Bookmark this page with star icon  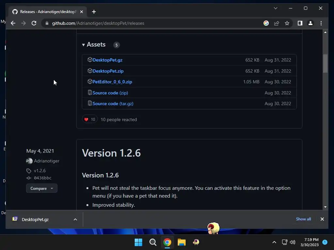click(x=287, y=23)
